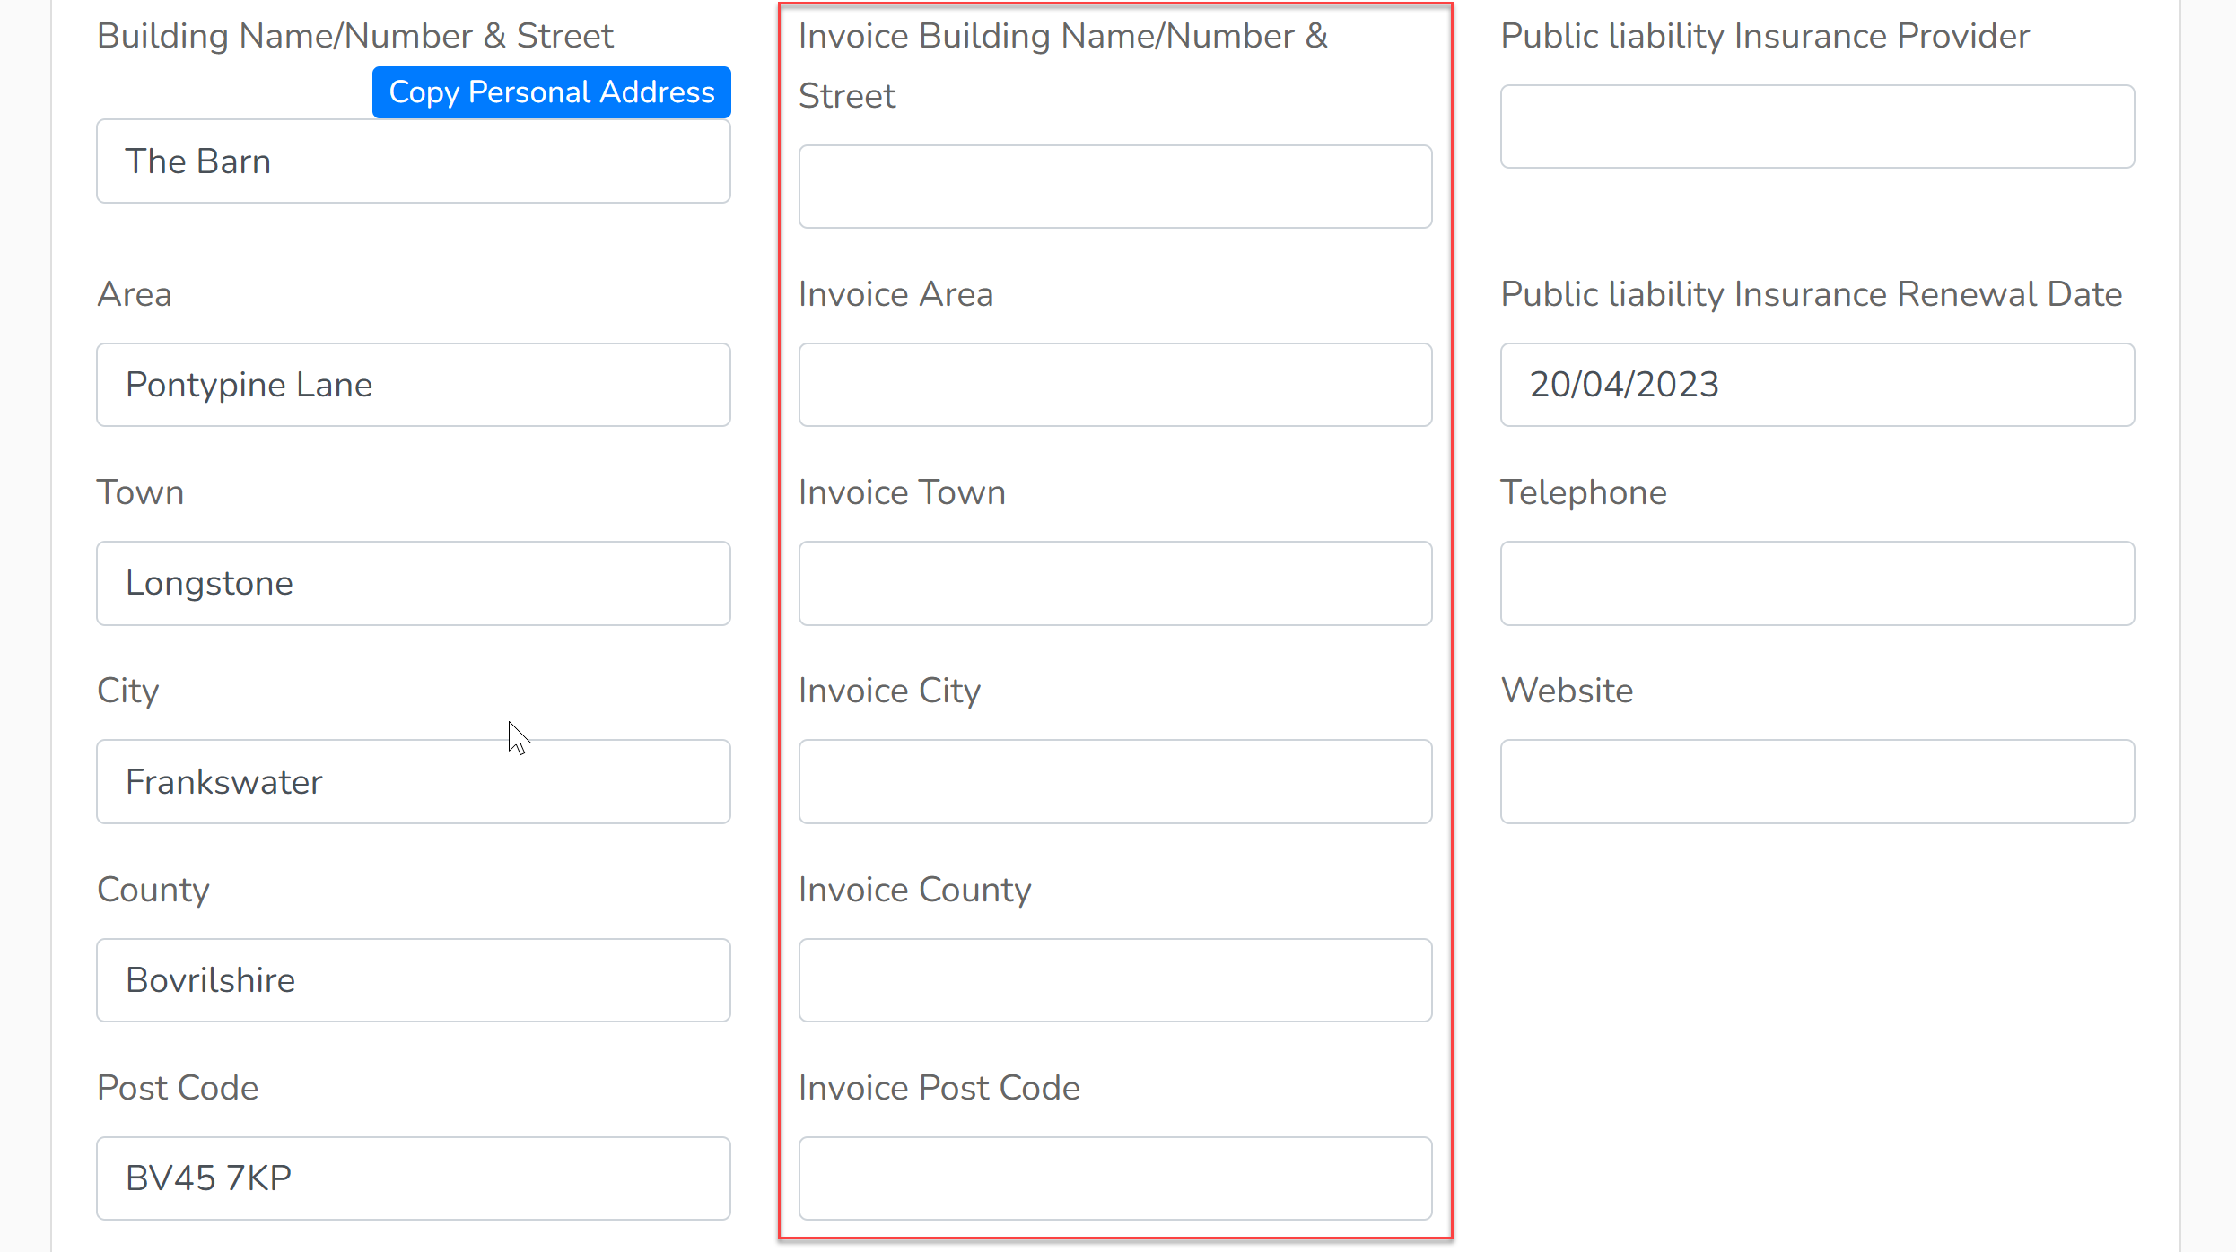Click the Copy Personal Address button
Viewport: 2236px width, 1252px height.
(551, 92)
